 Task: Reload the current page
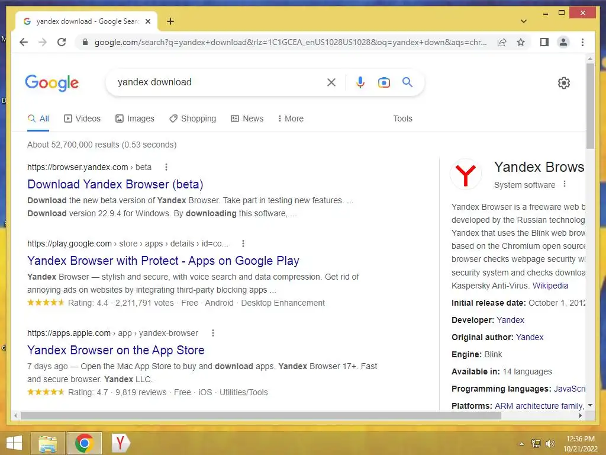[62, 42]
